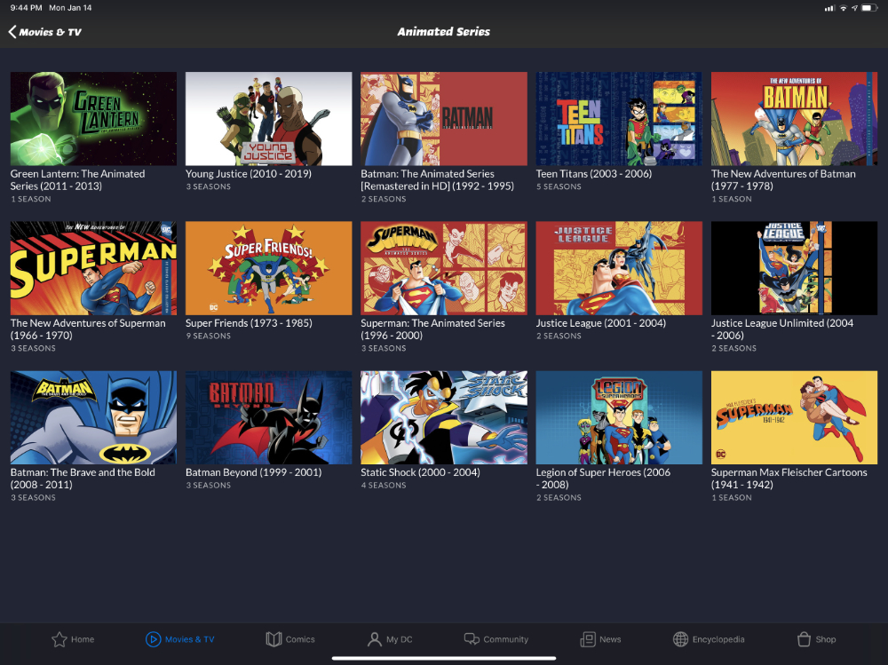The image size is (888, 665).
Task: Tap the Comics book icon
Action: pyautogui.click(x=274, y=639)
